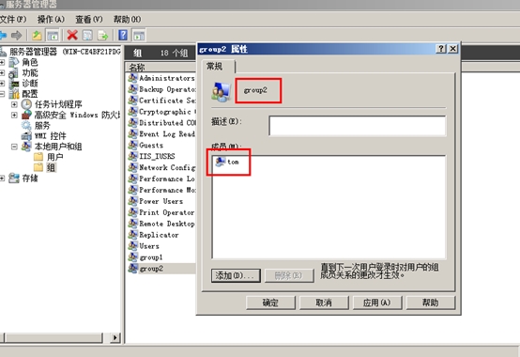Select 本地用户和组 in the tree
Image resolution: width=520 pixels, height=357 pixels.
pyautogui.click(x=58, y=147)
